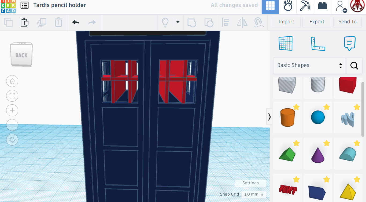366x202 pixels.
Task: Click the Copy tool
Action: (9, 22)
